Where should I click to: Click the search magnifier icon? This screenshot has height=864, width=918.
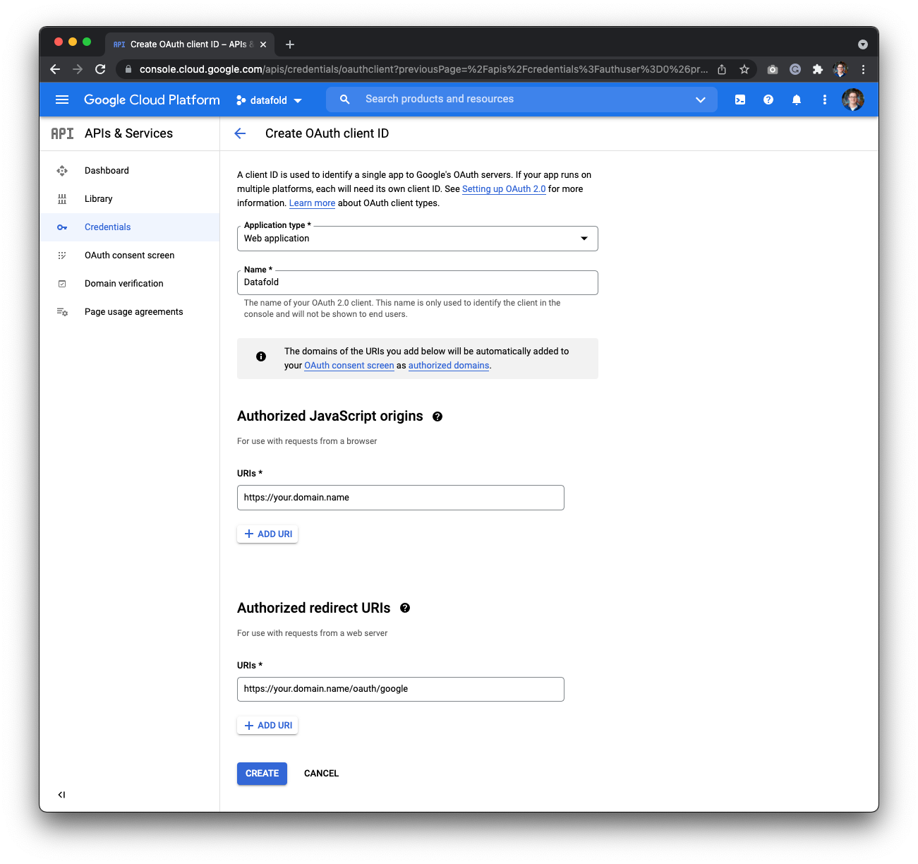point(344,100)
